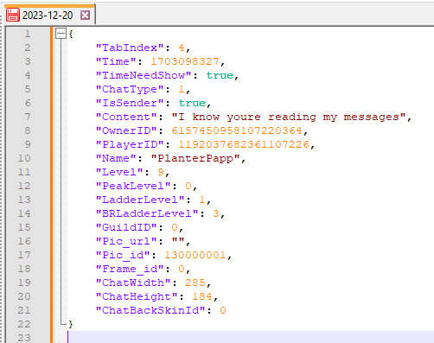Image resolution: width=434 pixels, height=343 pixels.
Task: Click the "ChatWidth" key
Action: click(133, 283)
